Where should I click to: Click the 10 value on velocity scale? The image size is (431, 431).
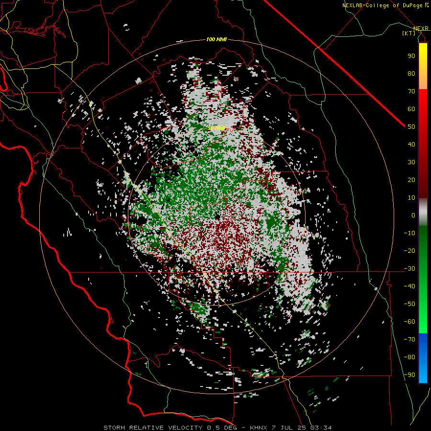(411, 198)
